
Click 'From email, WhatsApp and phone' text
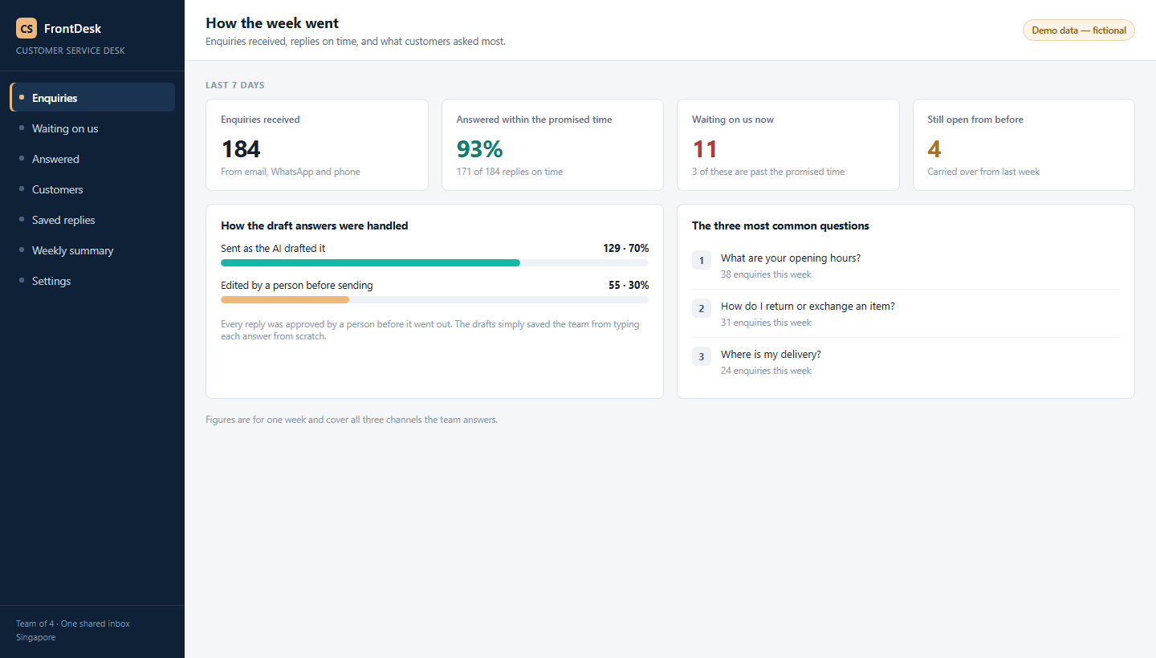pos(291,172)
